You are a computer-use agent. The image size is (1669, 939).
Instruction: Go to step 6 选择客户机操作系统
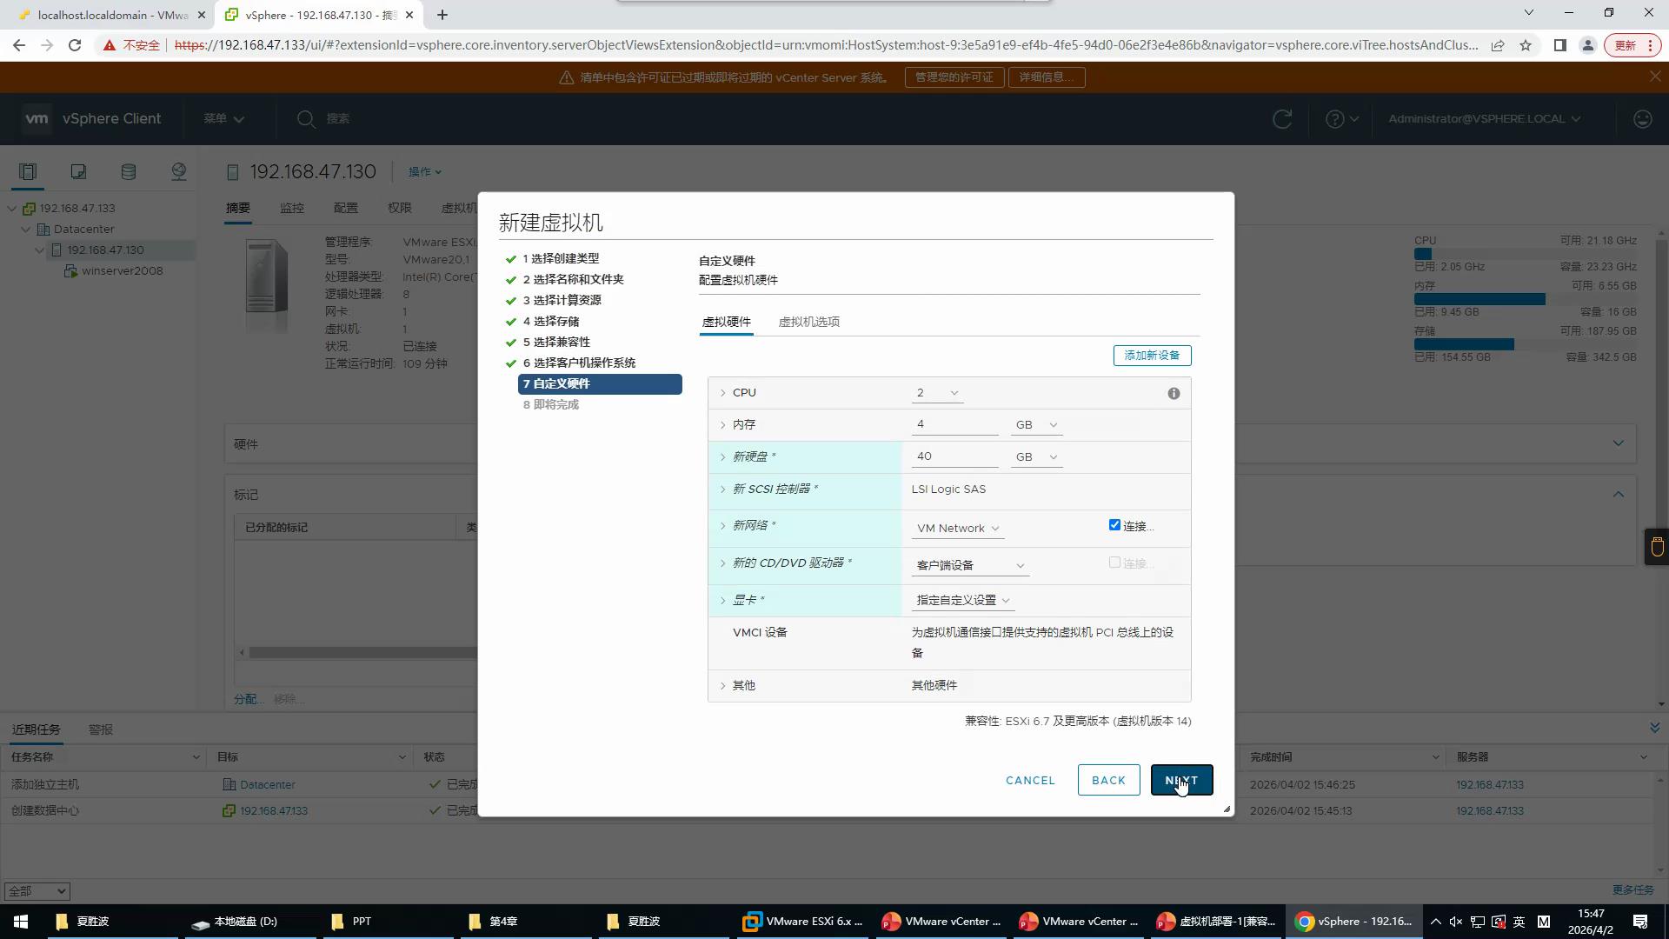(x=579, y=363)
